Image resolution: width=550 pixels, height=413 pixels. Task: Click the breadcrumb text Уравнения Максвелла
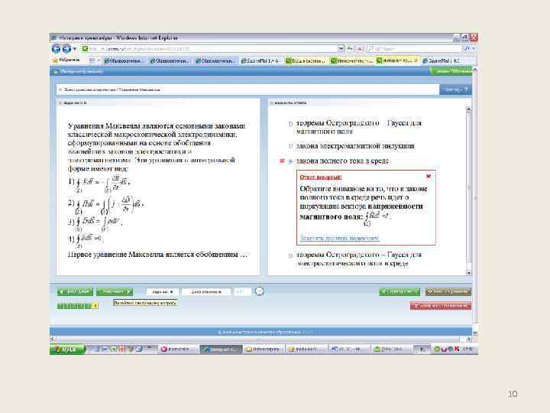[140, 89]
